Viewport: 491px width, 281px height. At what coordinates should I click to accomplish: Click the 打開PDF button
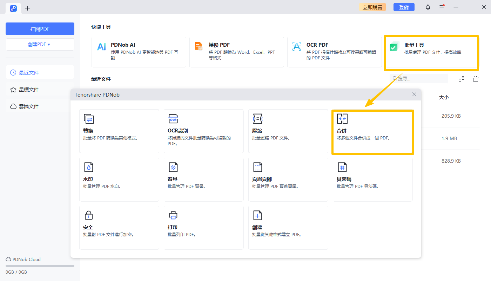[x=40, y=29]
